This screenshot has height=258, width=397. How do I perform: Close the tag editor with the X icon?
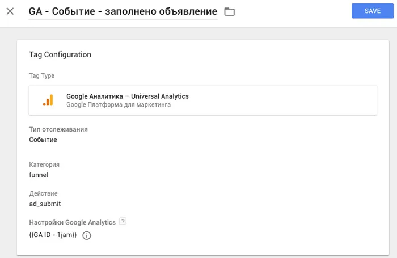tap(10, 11)
